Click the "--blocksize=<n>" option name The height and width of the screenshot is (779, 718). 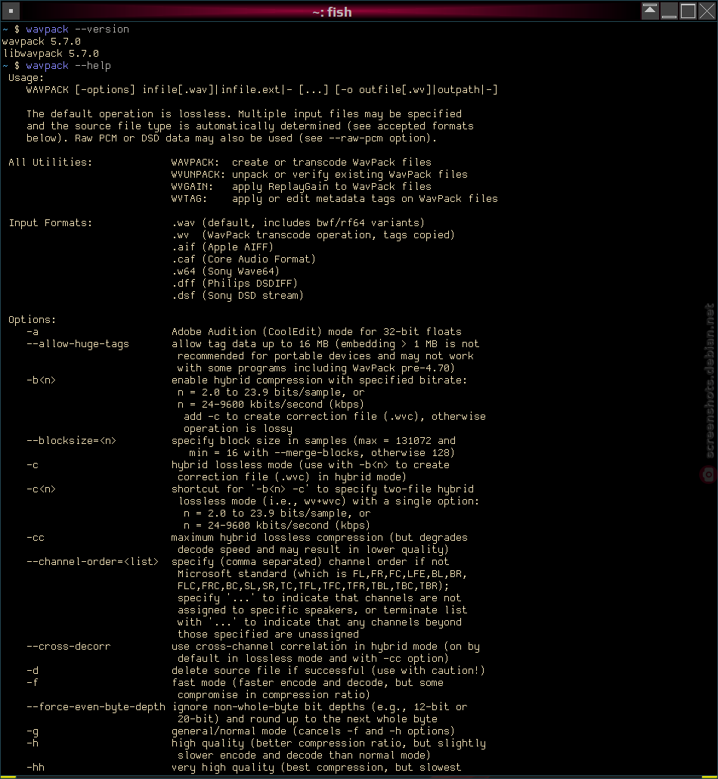pyautogui.click(x=71, y=441)
